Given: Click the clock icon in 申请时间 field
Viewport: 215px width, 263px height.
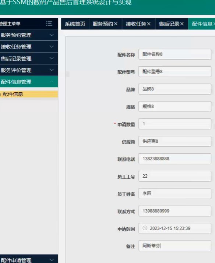Looking at the screenshot, I should (x=145, y=228).
